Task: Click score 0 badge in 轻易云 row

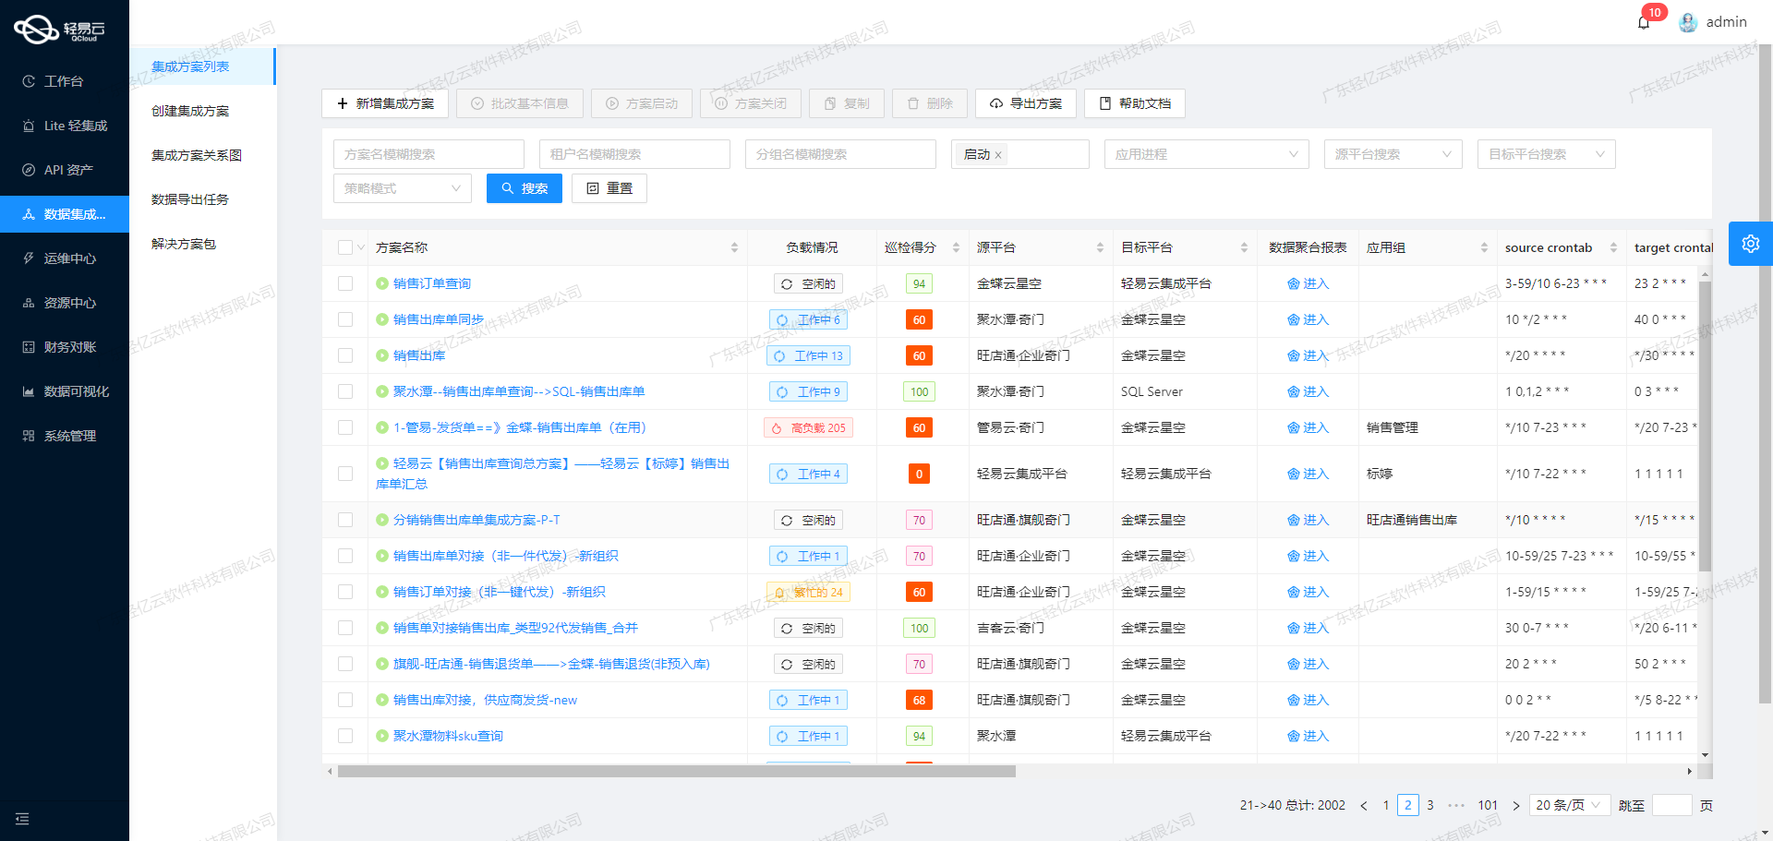Action: click(919, 475)
